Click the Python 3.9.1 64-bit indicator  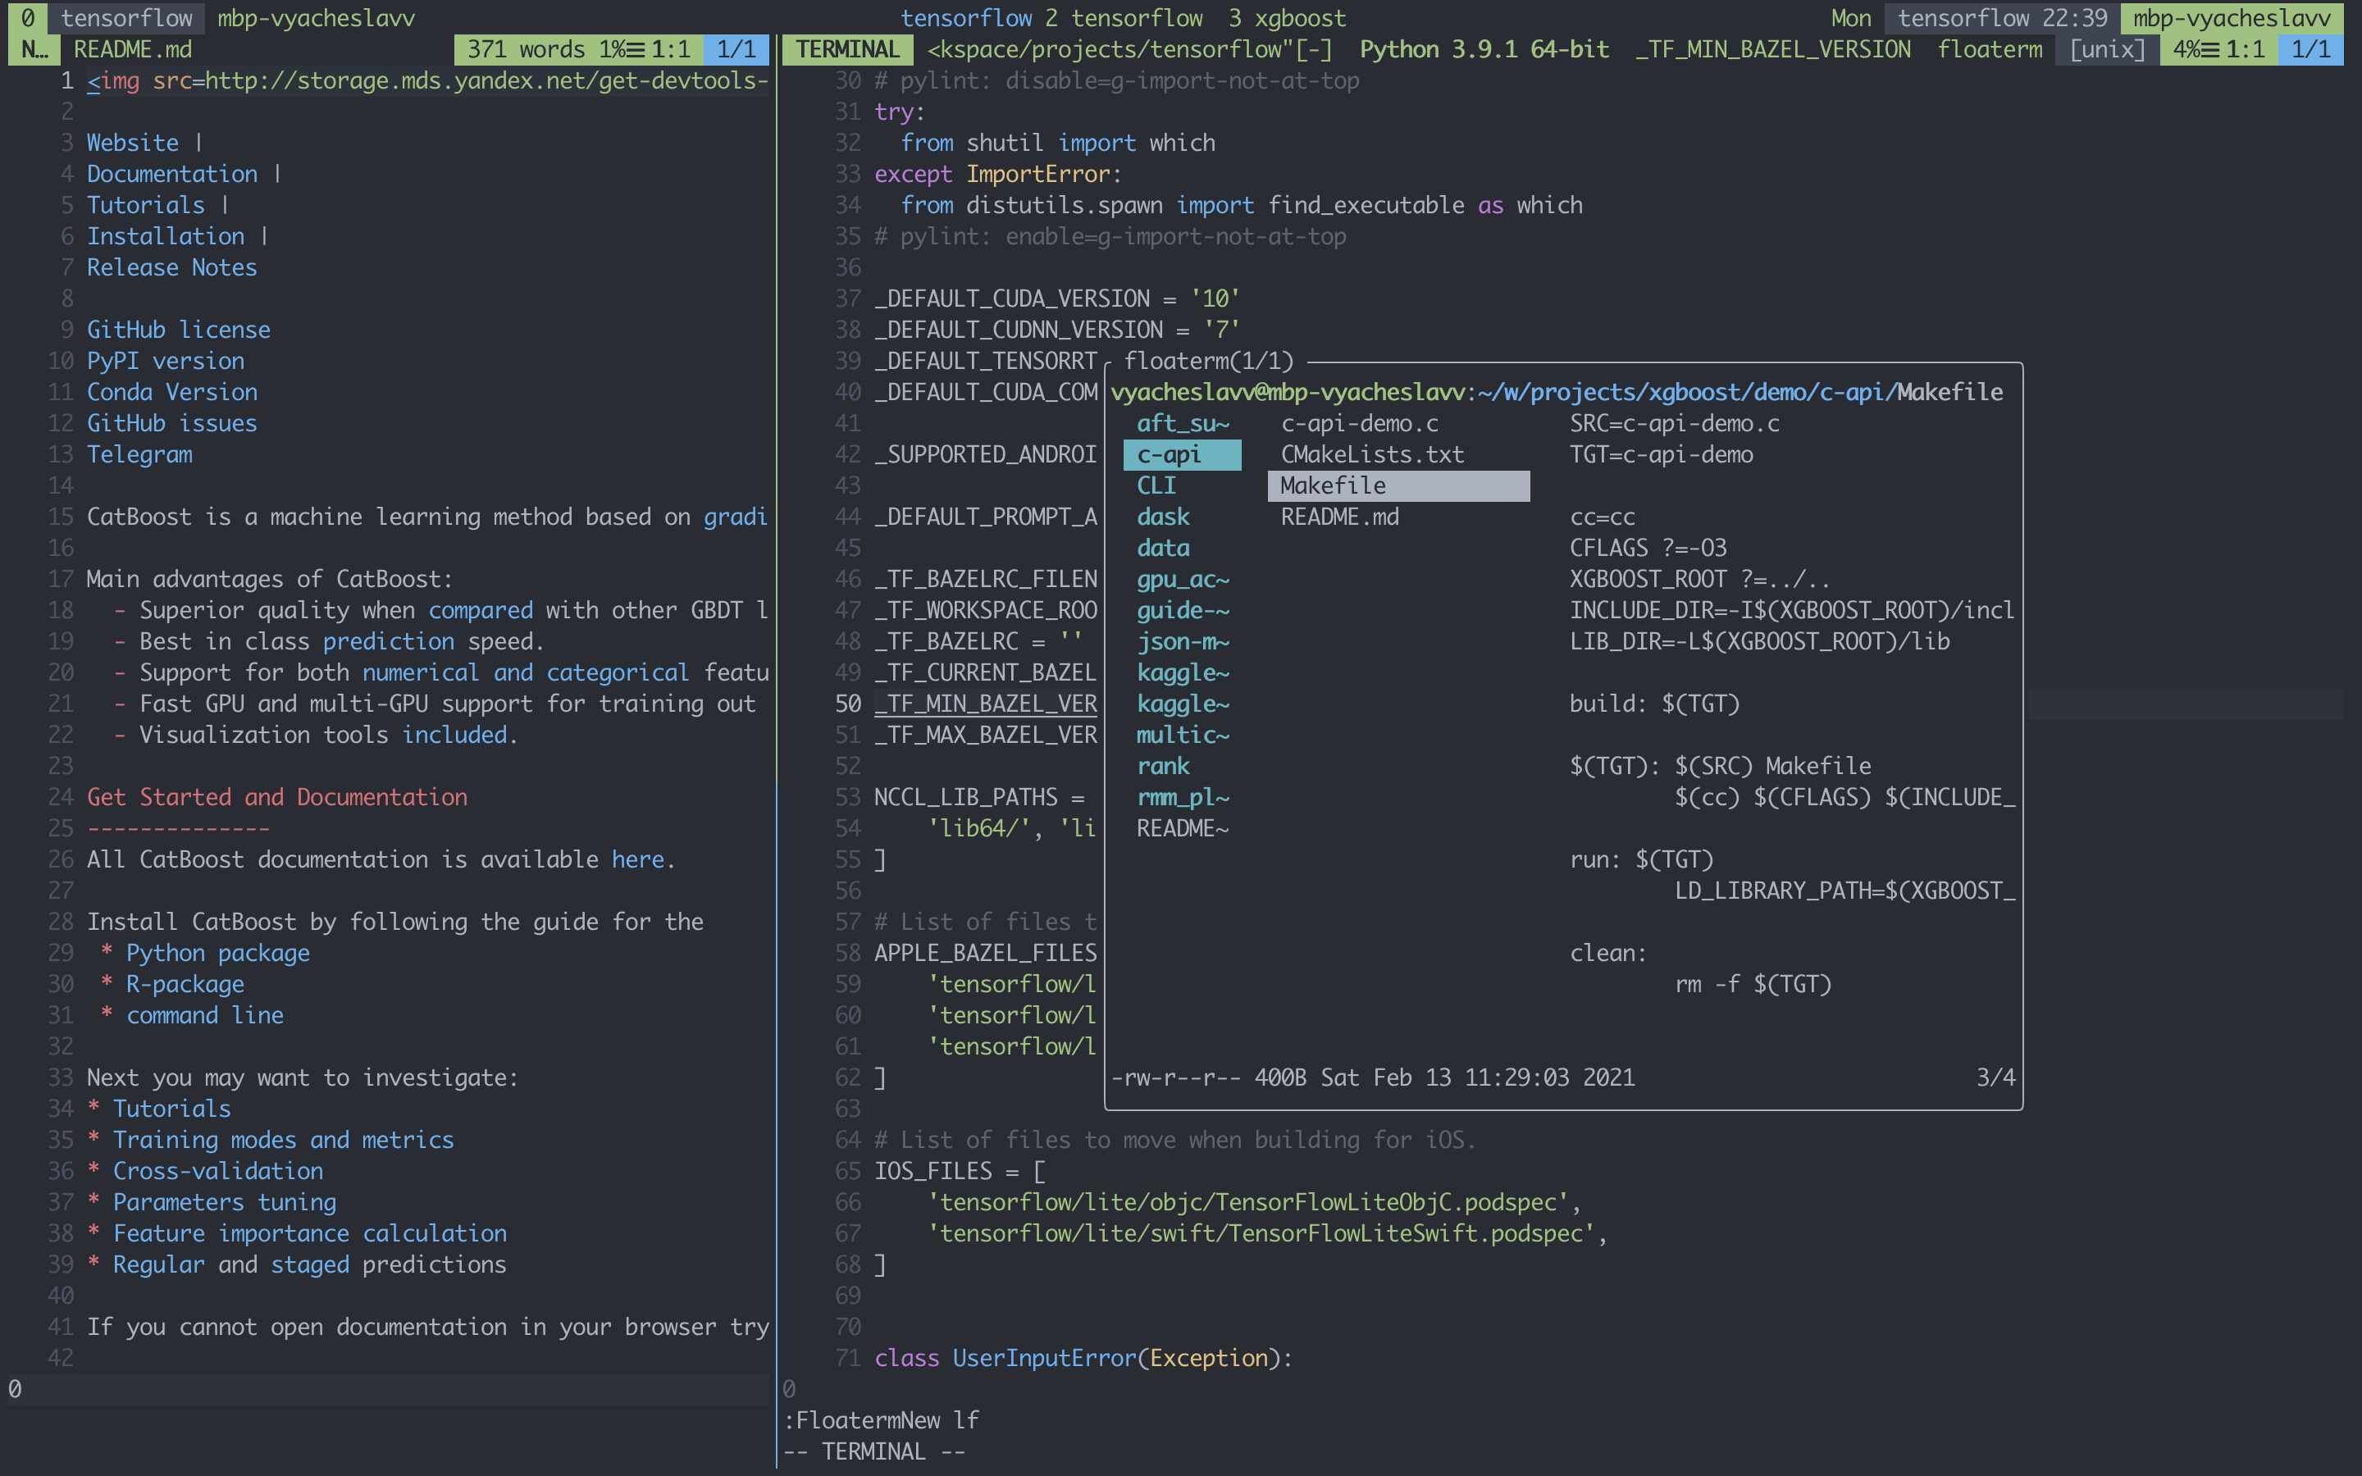(x=1484, y=49)
